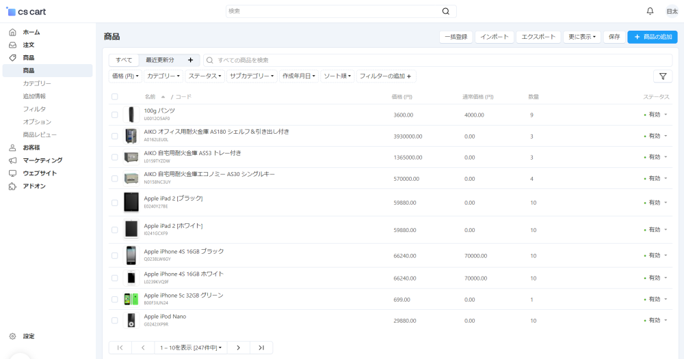
Task: Check the AIKO AS30 row checkbox
Action: coord(115,178)
